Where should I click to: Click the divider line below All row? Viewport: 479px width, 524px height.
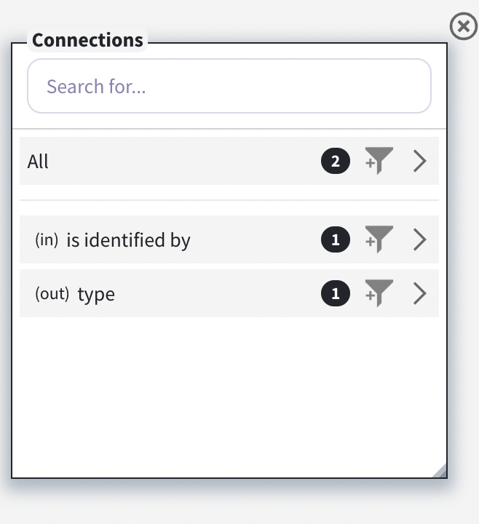click(229, 200)
